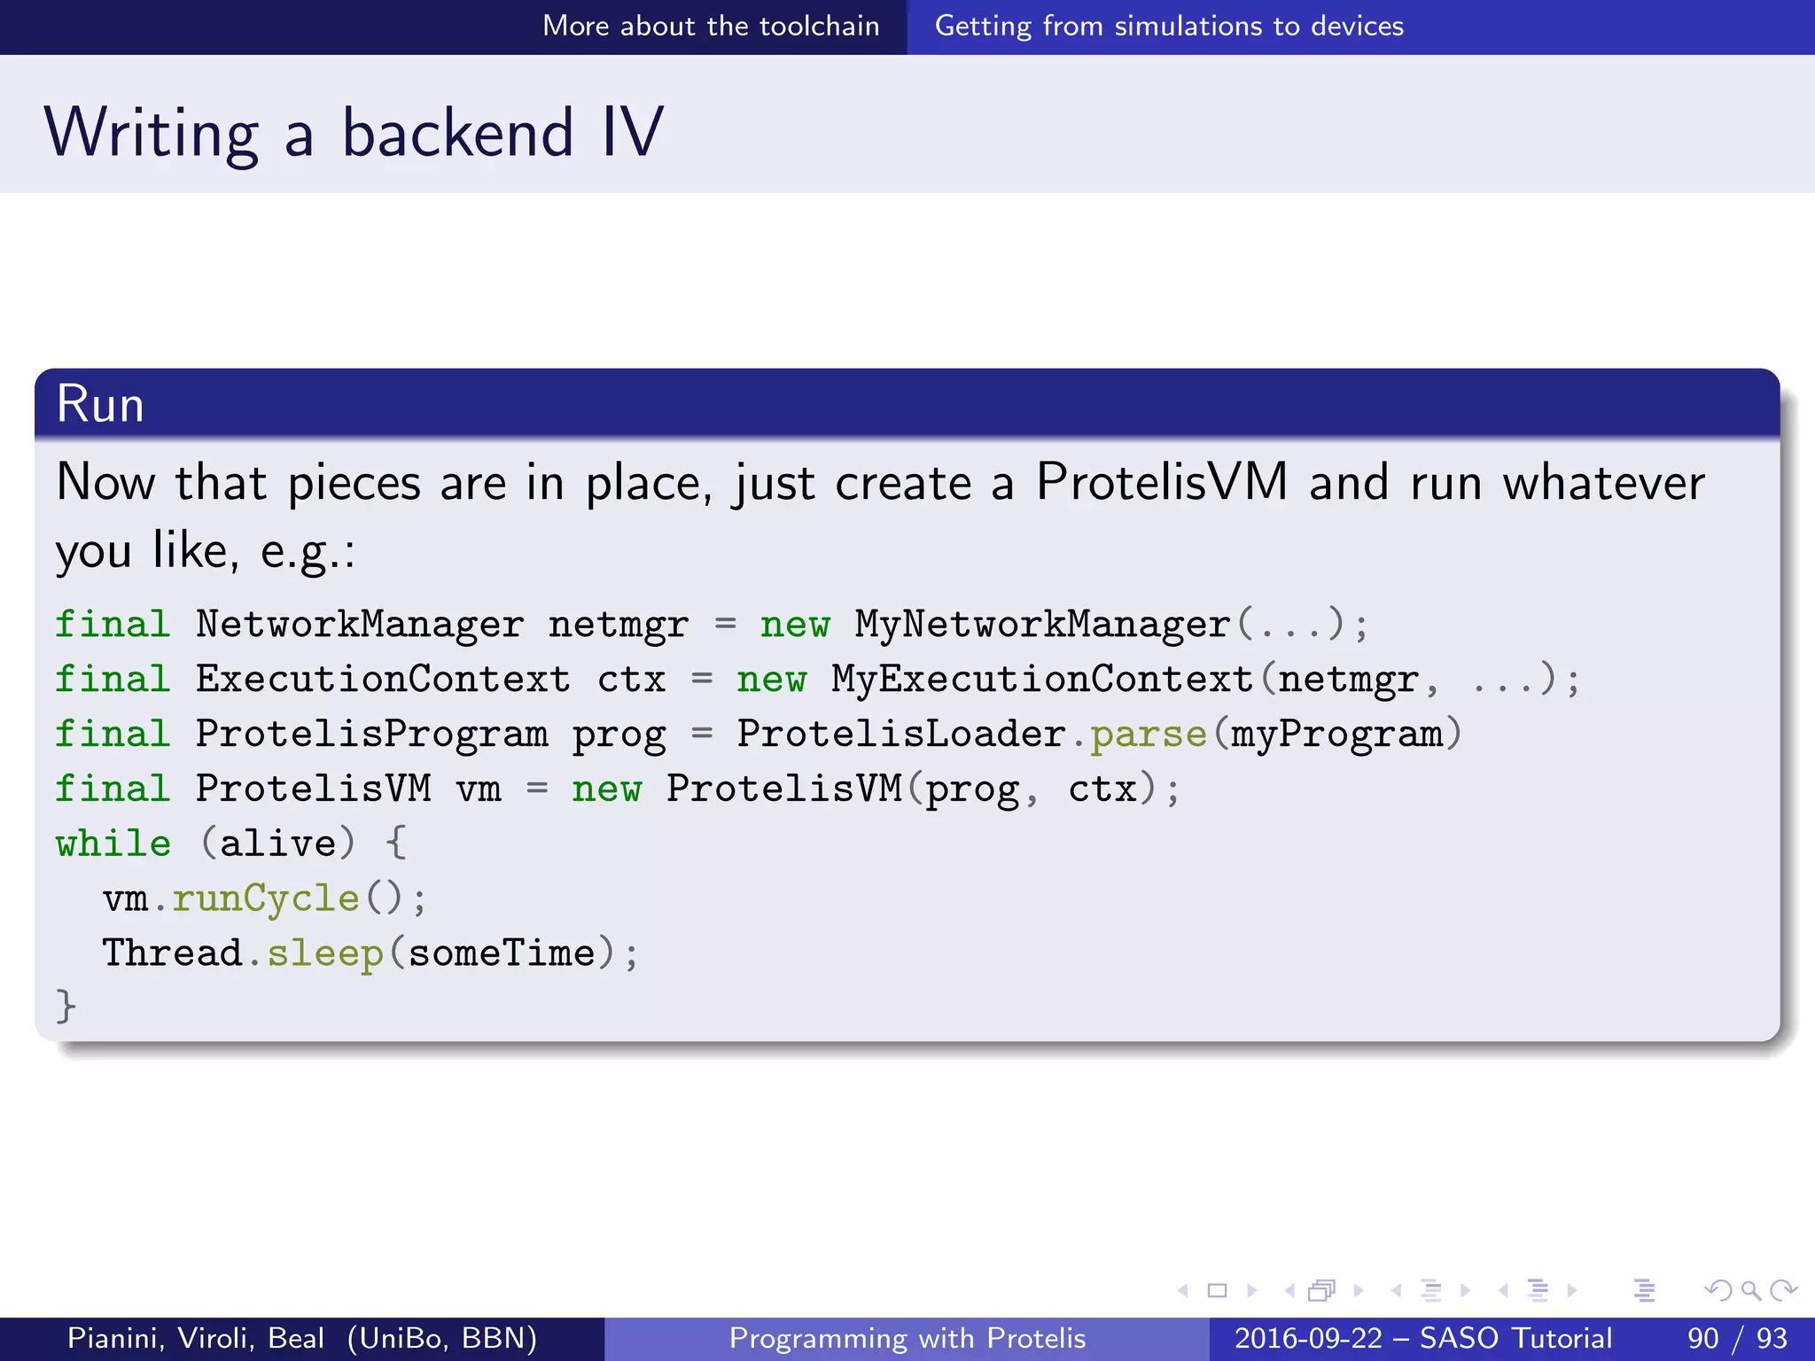Click the go back curved arrow
This screenshot has width=1815, height=1361.
click(1718, 1291)
